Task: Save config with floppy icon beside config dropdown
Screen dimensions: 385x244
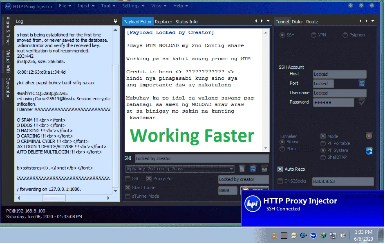Action: (x=253, y=169)
